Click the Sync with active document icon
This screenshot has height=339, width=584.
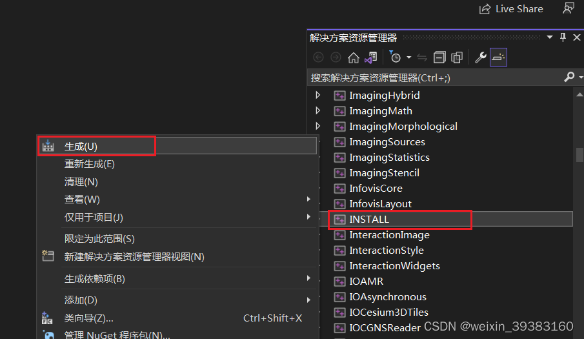(422, 57)
